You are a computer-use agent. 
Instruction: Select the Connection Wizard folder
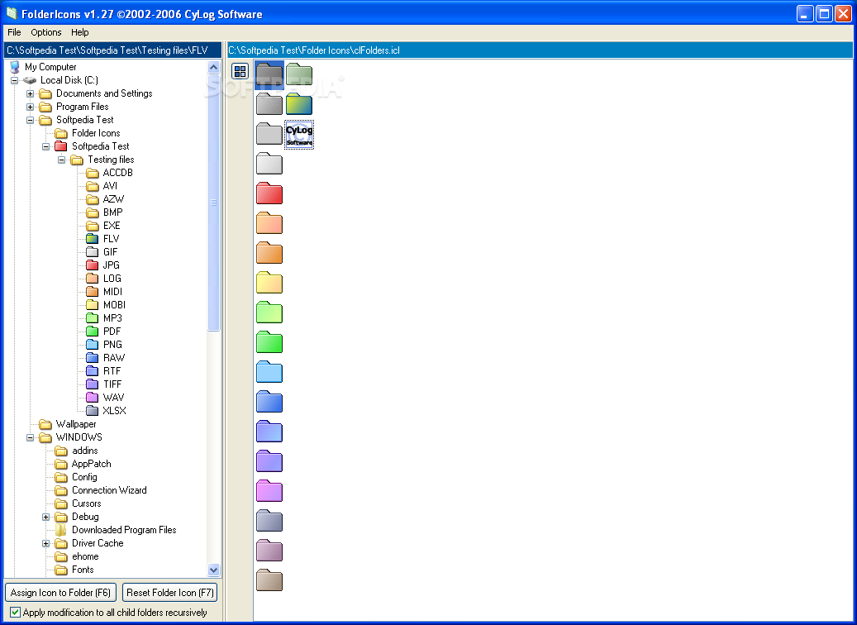click(109, 490)
